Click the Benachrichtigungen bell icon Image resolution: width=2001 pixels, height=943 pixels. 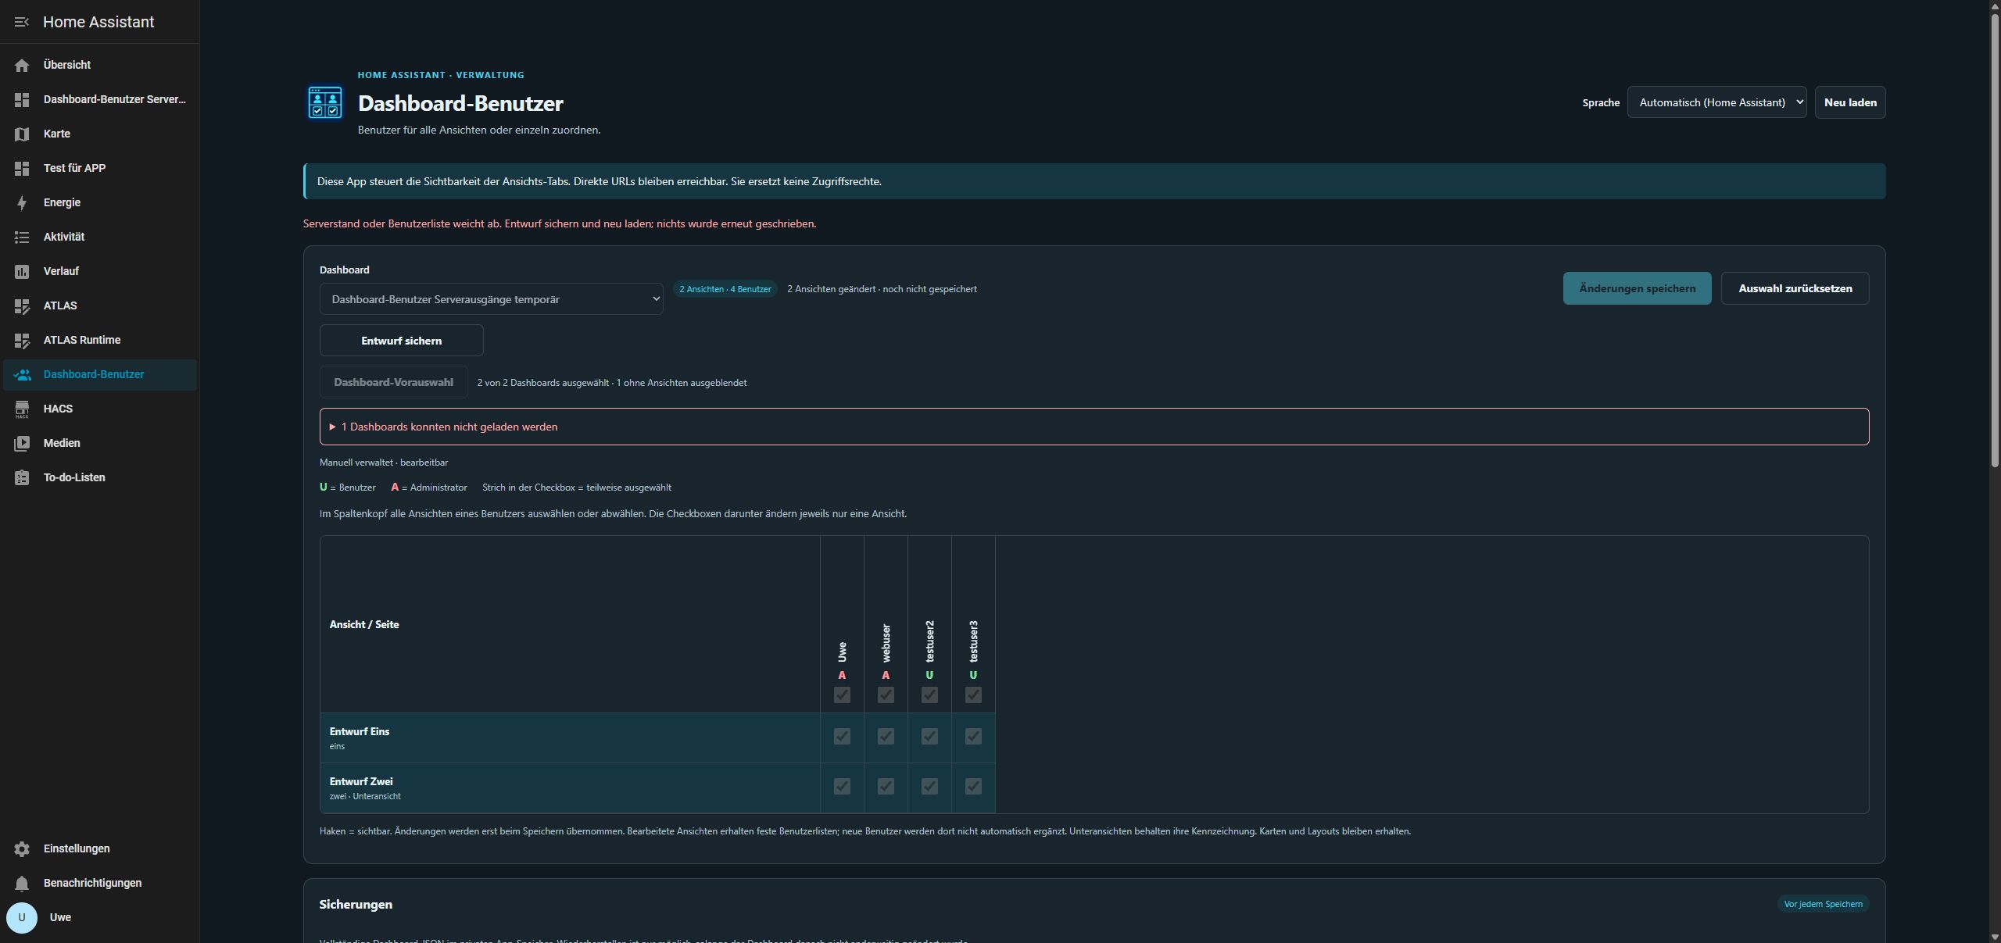point(22,883)
